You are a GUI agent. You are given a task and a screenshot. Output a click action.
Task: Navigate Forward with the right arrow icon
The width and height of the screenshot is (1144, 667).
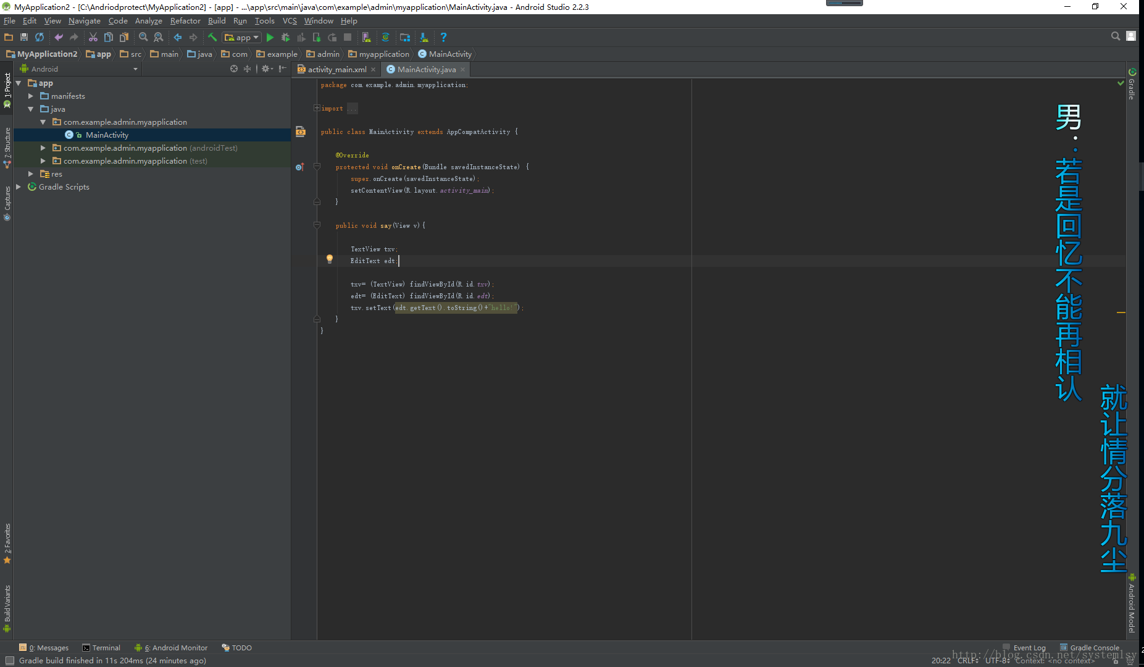[193, 37]
